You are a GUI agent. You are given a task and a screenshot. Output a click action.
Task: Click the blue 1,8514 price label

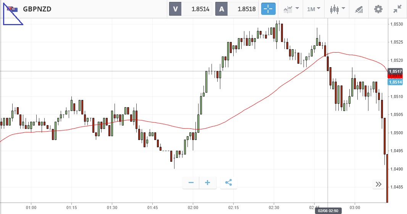click(x=395, y=82)
